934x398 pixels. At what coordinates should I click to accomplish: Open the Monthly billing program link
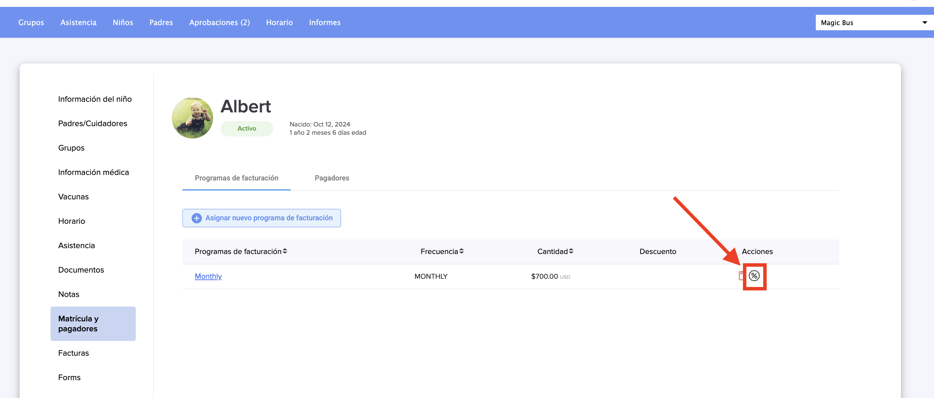click(208, 276)
